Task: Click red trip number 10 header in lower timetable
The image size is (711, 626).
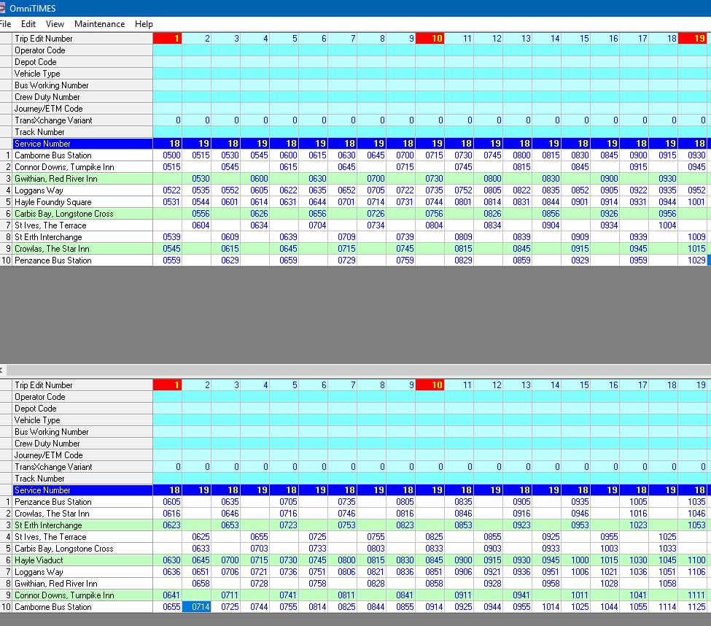Action: [430, 385]
